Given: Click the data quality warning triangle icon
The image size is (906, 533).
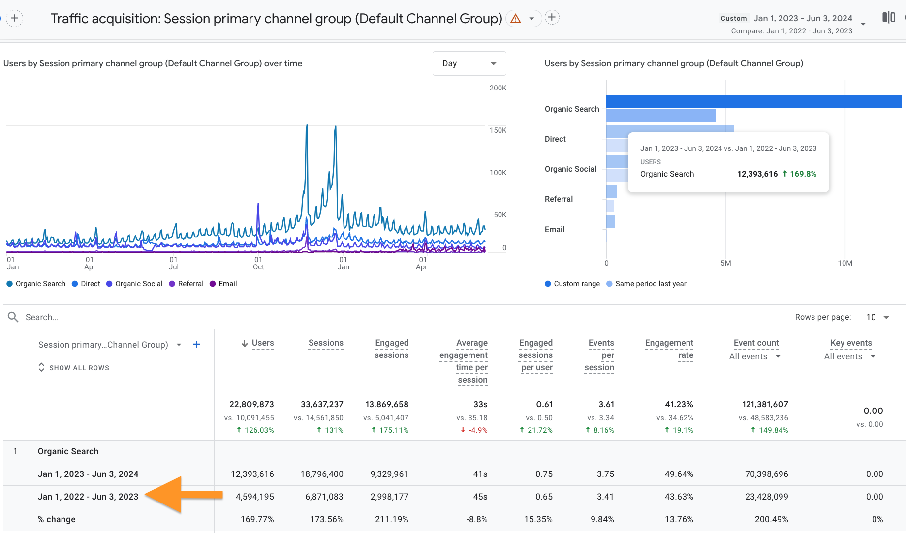Looking at the screenshot, I should [x=516, y=19].
